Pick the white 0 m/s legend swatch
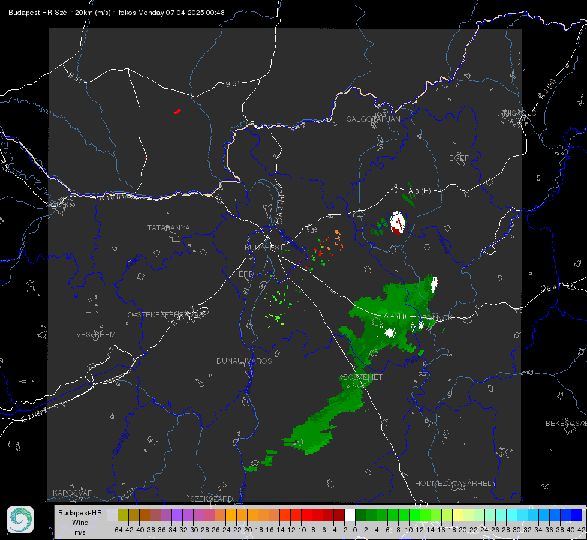The width and height of the screenshot is (587, 540). click(x=350, y=515)
